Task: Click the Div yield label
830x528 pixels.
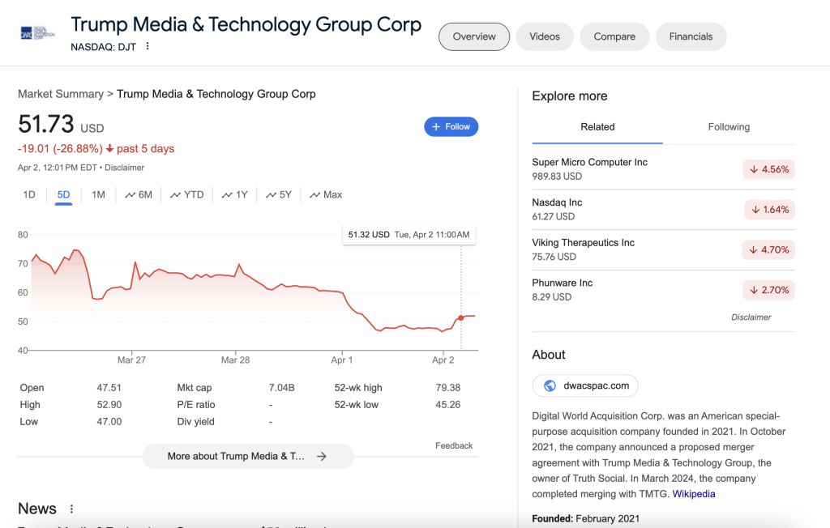Action: (x=196, y=422)
